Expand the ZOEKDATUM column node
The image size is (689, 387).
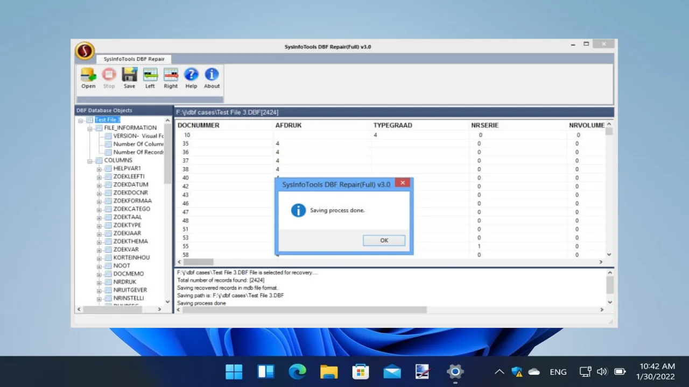[x=99, y=185]
